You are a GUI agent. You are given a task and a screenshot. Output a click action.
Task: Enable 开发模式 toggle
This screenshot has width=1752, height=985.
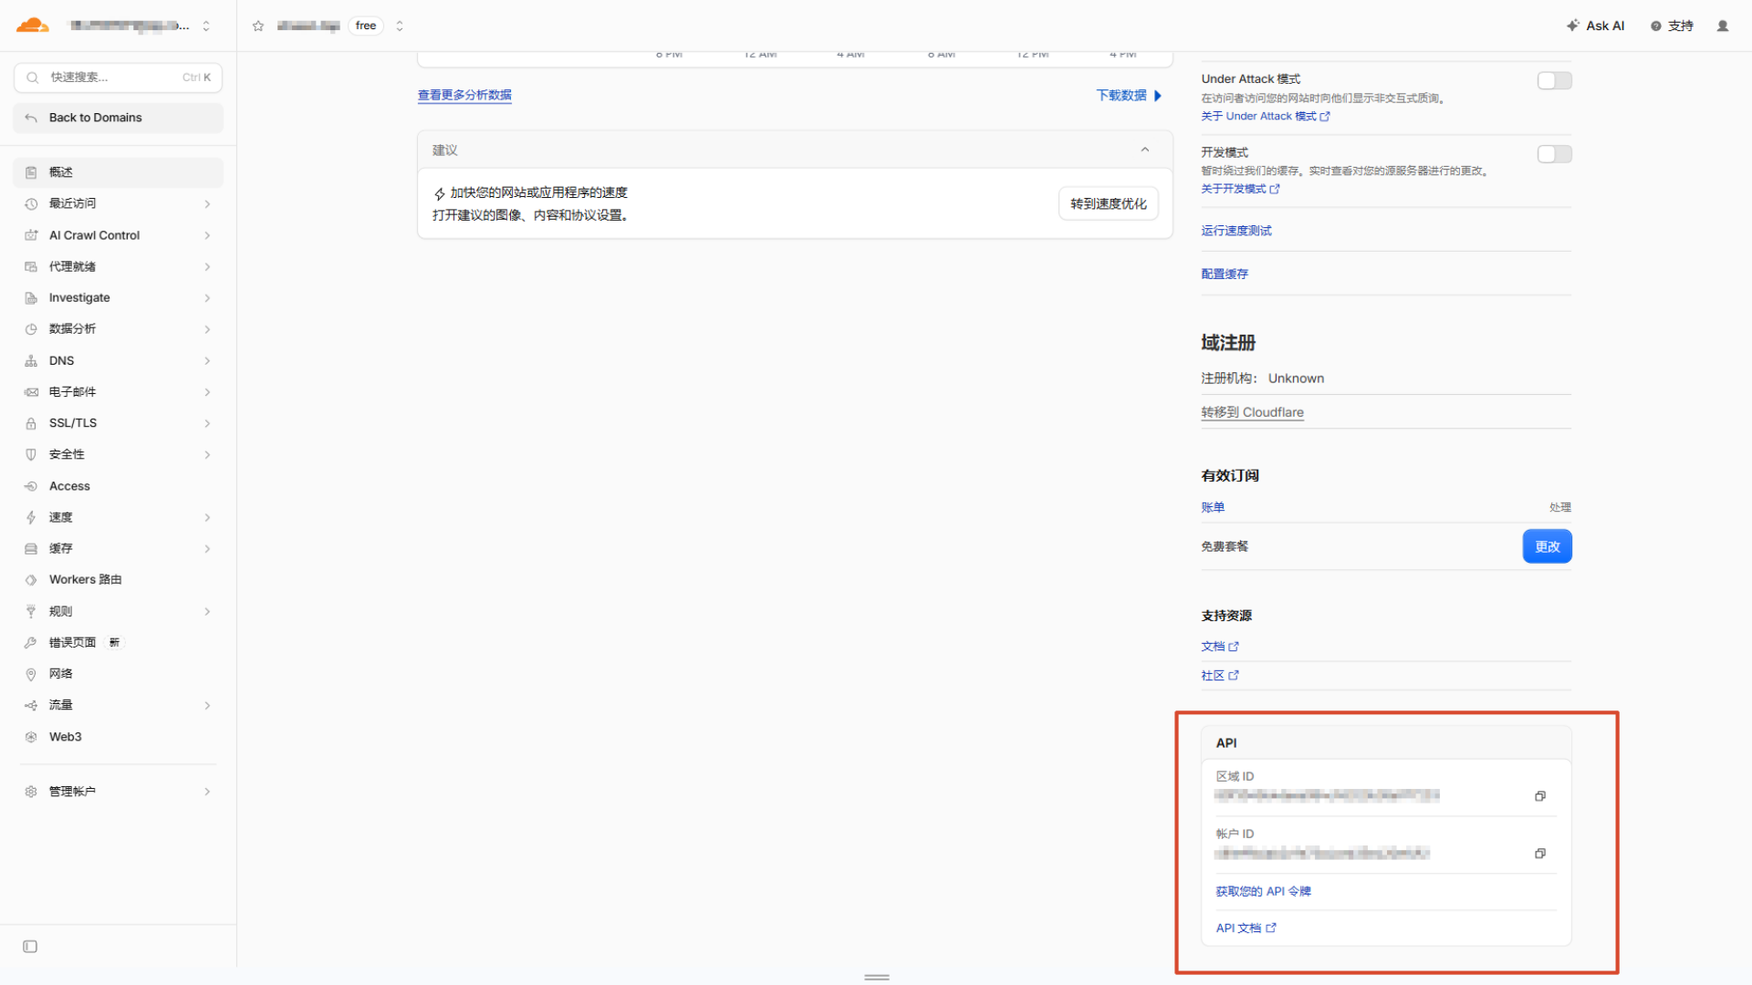pos(1554,154)
